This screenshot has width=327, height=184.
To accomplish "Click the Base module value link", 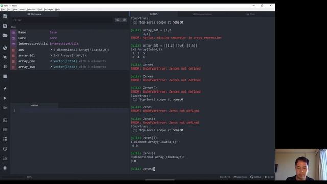I will (x=53, y=32).
